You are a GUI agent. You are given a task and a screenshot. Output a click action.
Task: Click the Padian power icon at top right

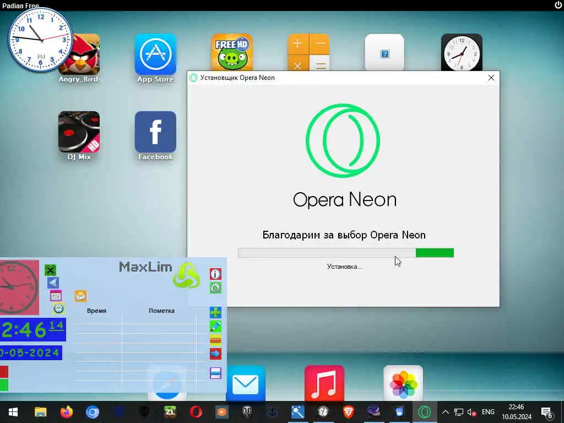pyautogui.click(x=558, y=4)
